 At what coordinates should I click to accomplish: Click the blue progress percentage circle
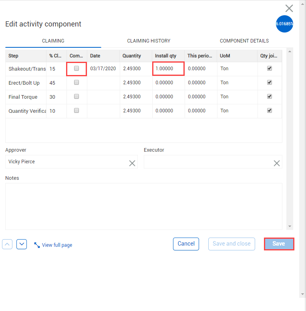(284, 24)
